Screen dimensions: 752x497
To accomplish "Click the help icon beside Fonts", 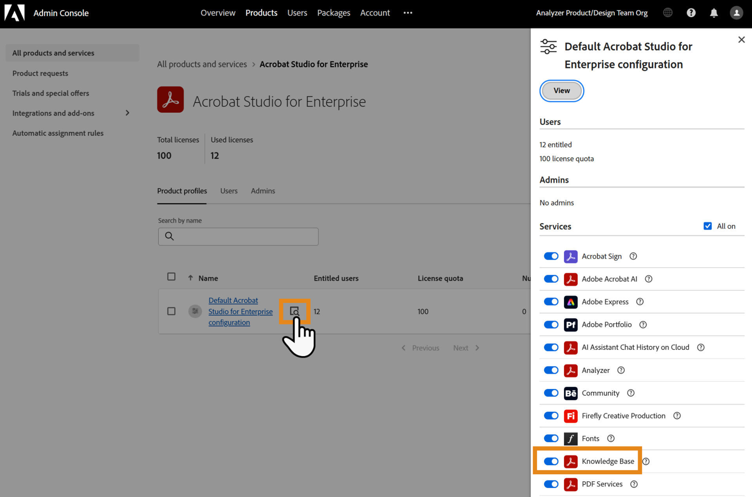I will [x=611, y=438].
